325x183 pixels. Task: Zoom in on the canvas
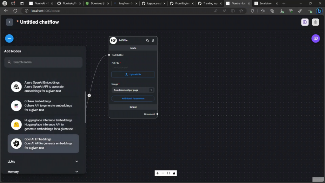(157, 173)
